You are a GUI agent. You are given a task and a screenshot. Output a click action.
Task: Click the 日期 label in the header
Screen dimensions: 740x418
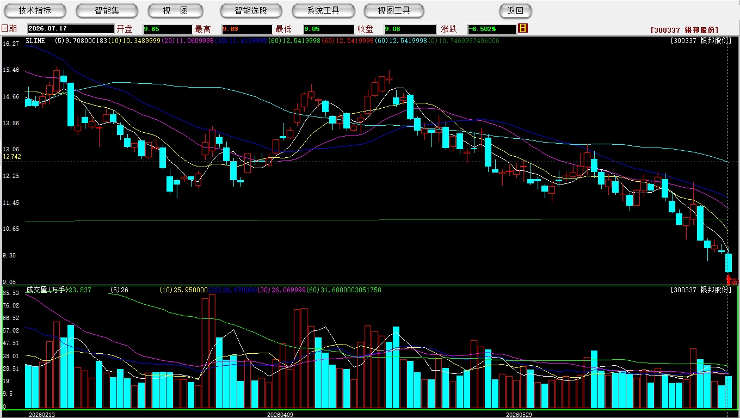[9, 29]
